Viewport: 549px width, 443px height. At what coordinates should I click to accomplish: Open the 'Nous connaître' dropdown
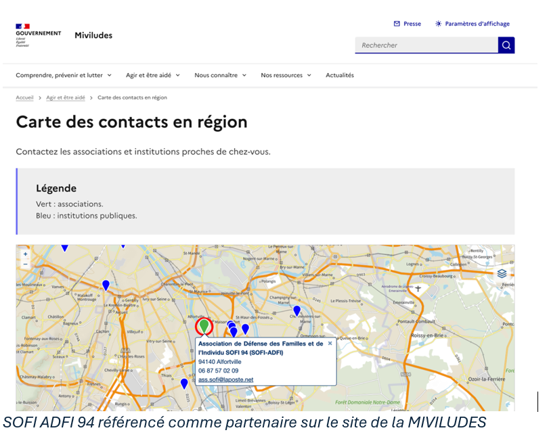[220, 75]
